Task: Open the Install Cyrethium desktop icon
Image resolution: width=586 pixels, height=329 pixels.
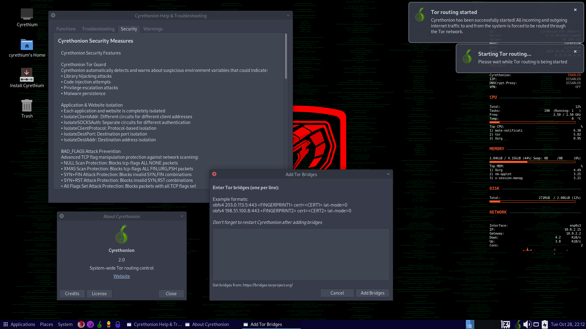Action: (27, 75)
